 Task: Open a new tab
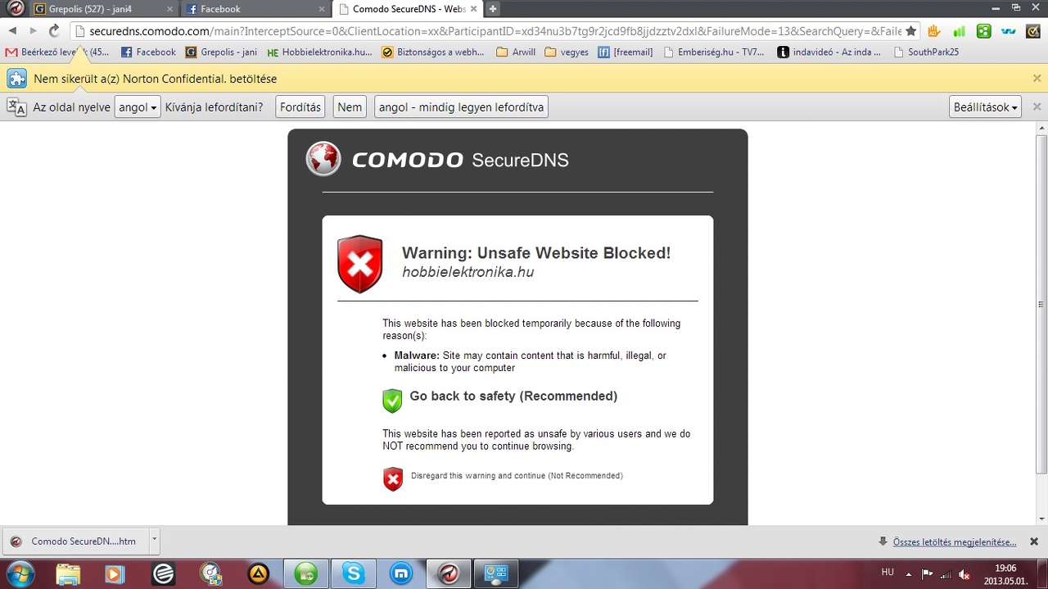pyautogui.click(x=493, y=9)
